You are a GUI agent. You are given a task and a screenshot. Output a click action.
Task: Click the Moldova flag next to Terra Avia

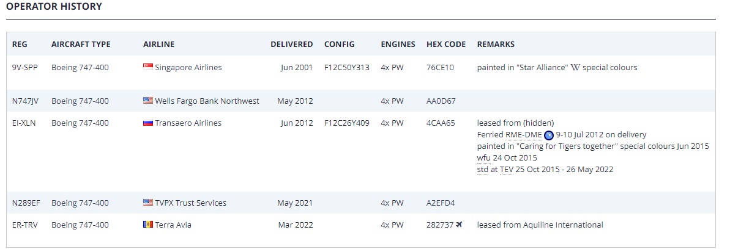pos(147,225)
